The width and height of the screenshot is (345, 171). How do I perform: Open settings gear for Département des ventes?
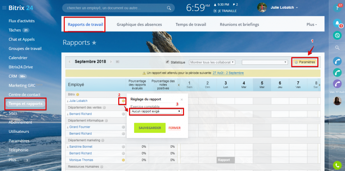[104, 108]
